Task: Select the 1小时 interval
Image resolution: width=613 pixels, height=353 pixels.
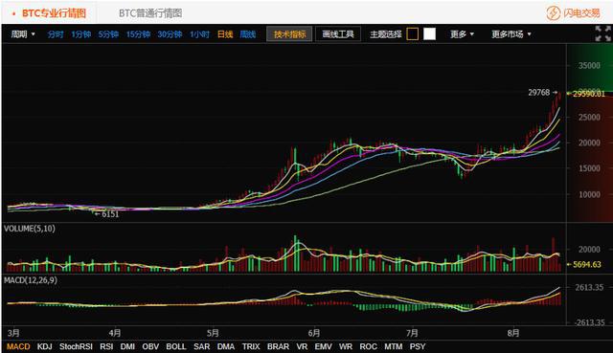Action: coord(199,34)
